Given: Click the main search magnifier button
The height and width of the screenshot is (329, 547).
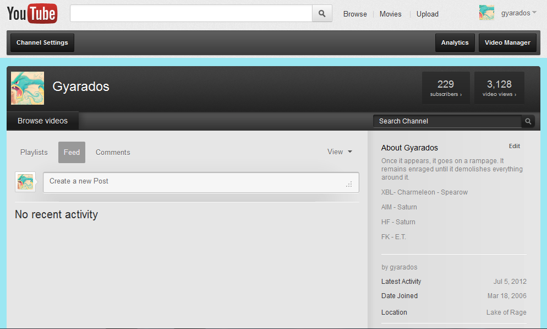Looking at the screenshot, I should point(322,14).
